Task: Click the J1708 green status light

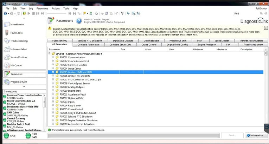Action: click(x=6, y=135)
